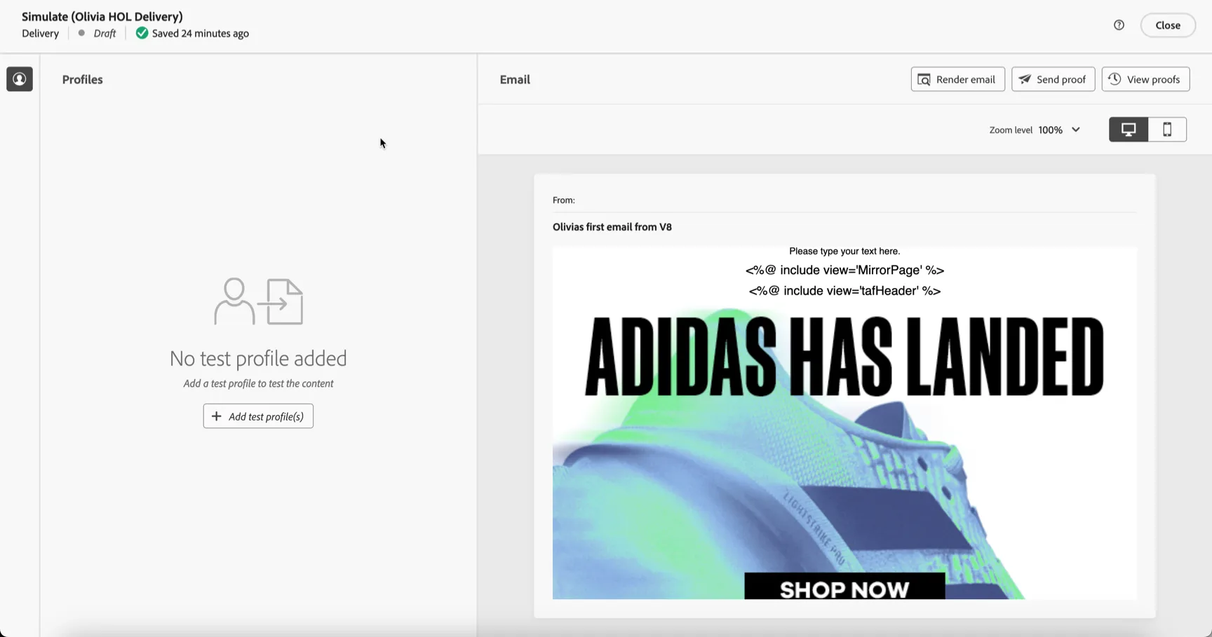Click the Delivery label under the title
The image size is (1212, 637).
(x=41, y=33)
